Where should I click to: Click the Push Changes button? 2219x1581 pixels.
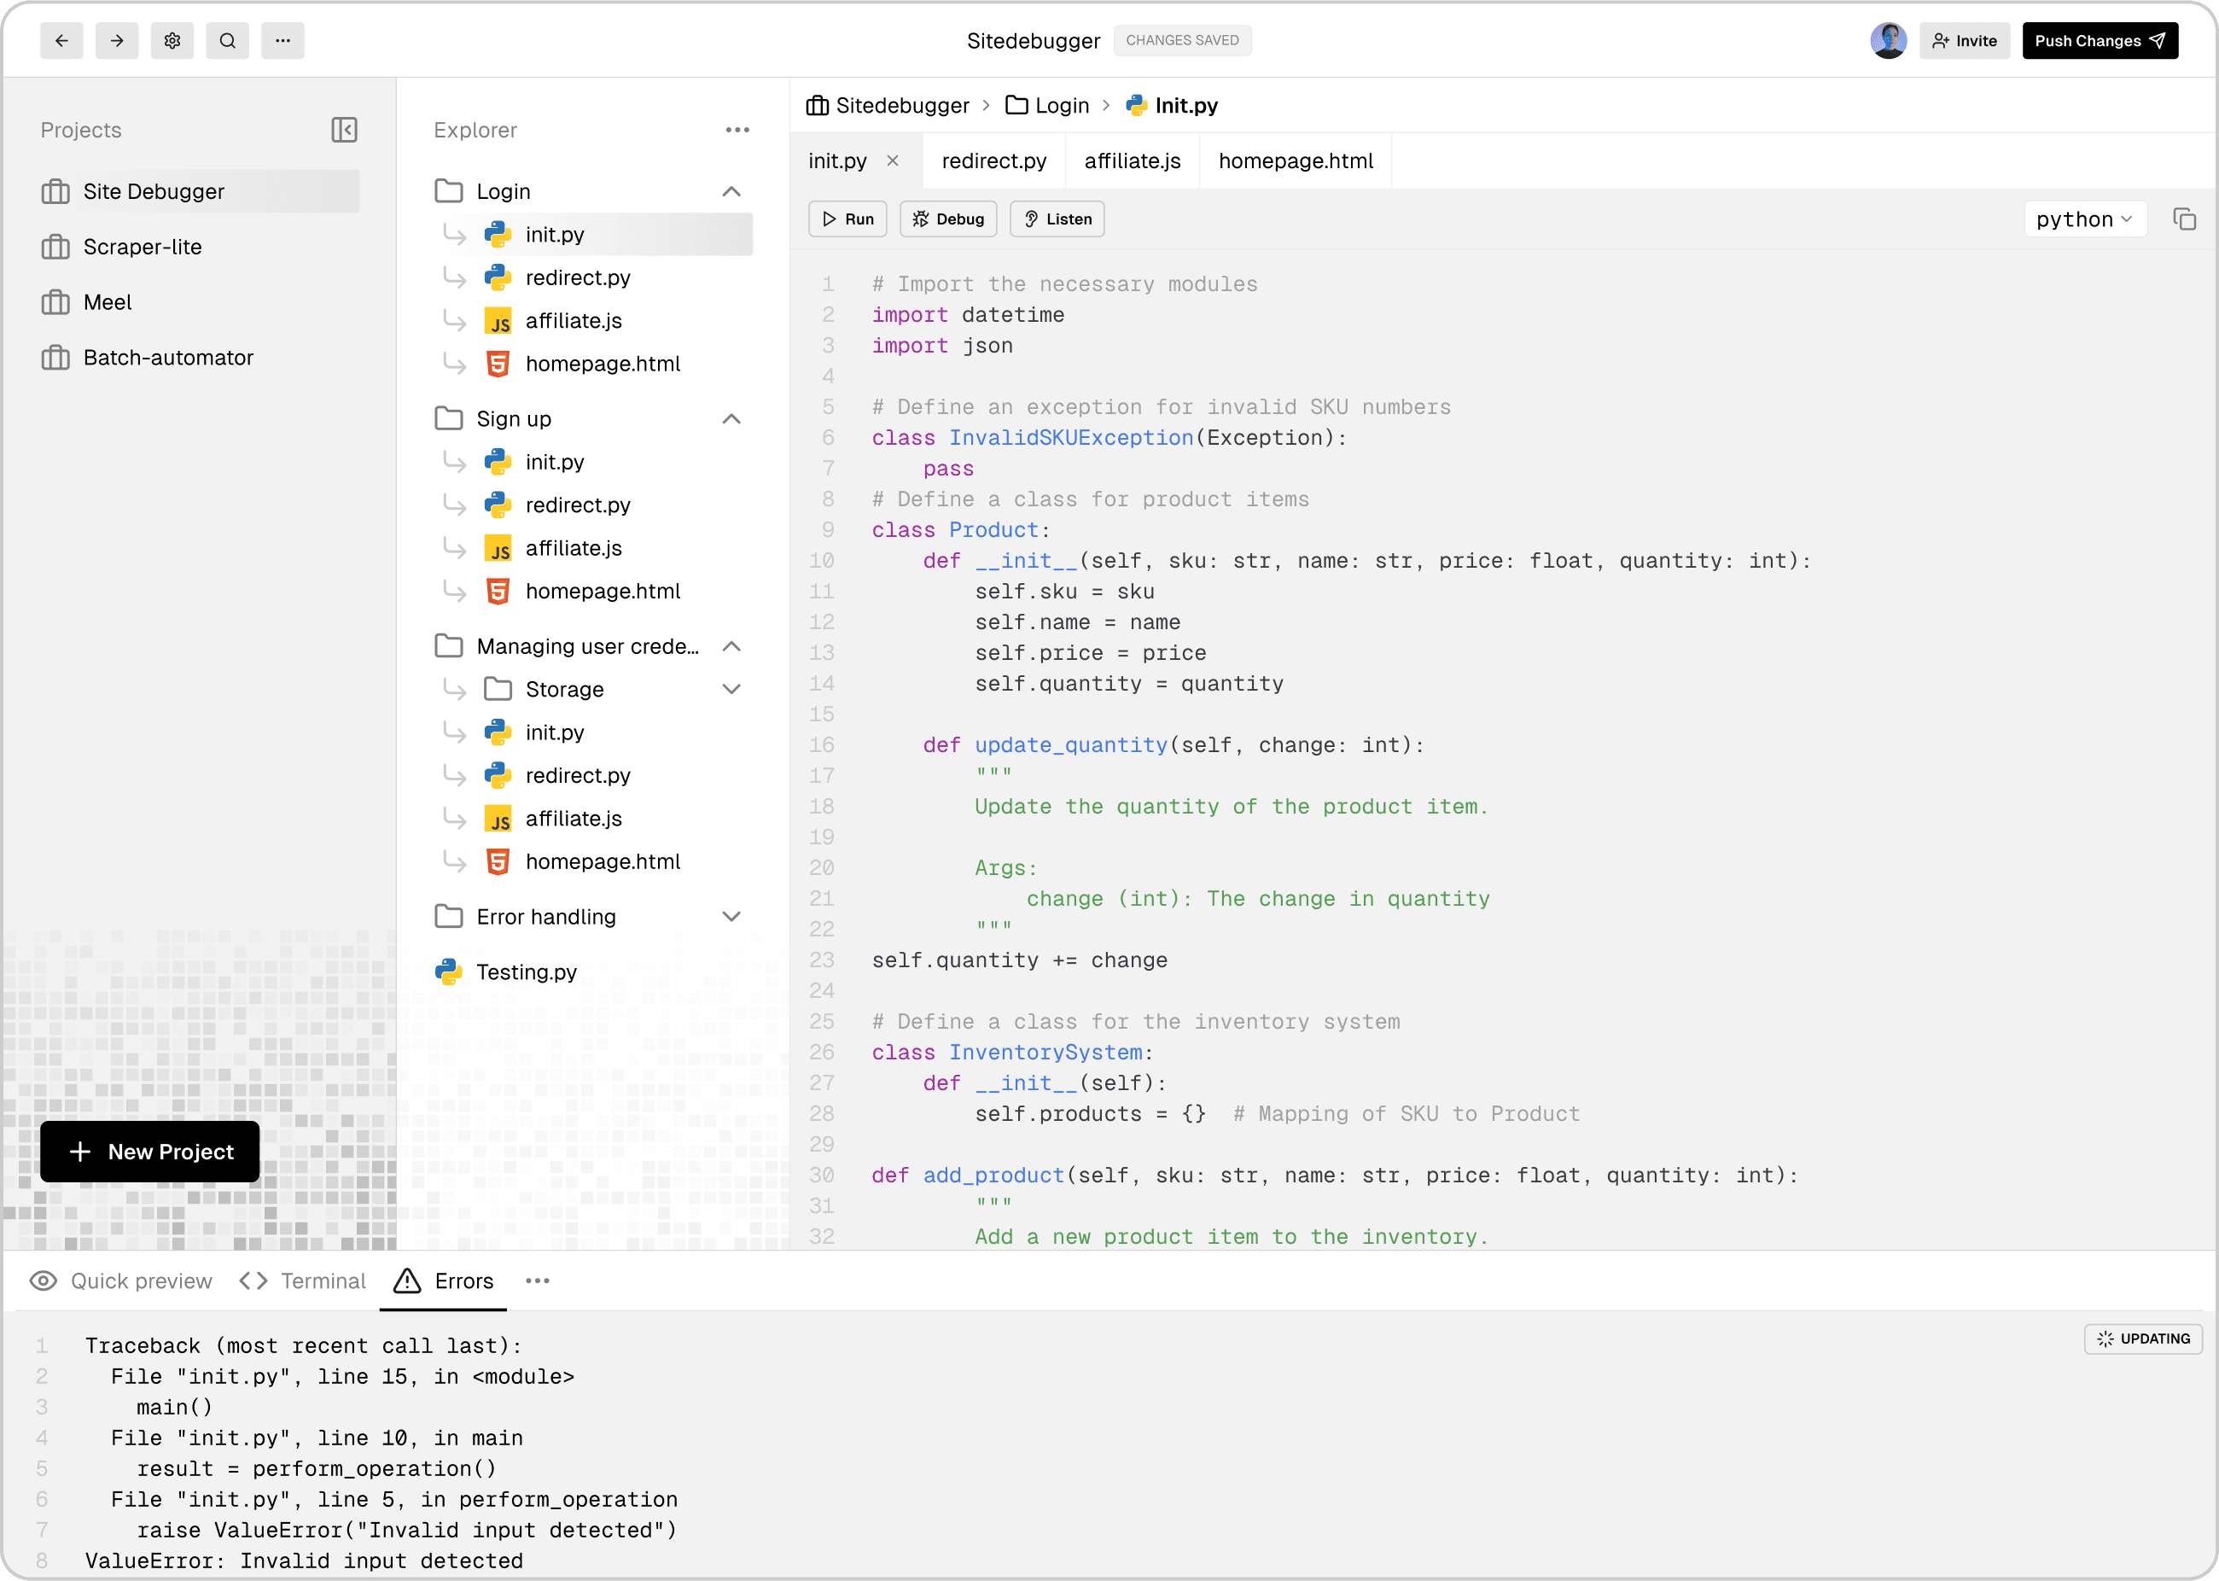pos(2100,41)
